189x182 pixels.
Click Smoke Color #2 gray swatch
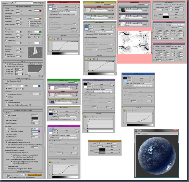point(102,153)
